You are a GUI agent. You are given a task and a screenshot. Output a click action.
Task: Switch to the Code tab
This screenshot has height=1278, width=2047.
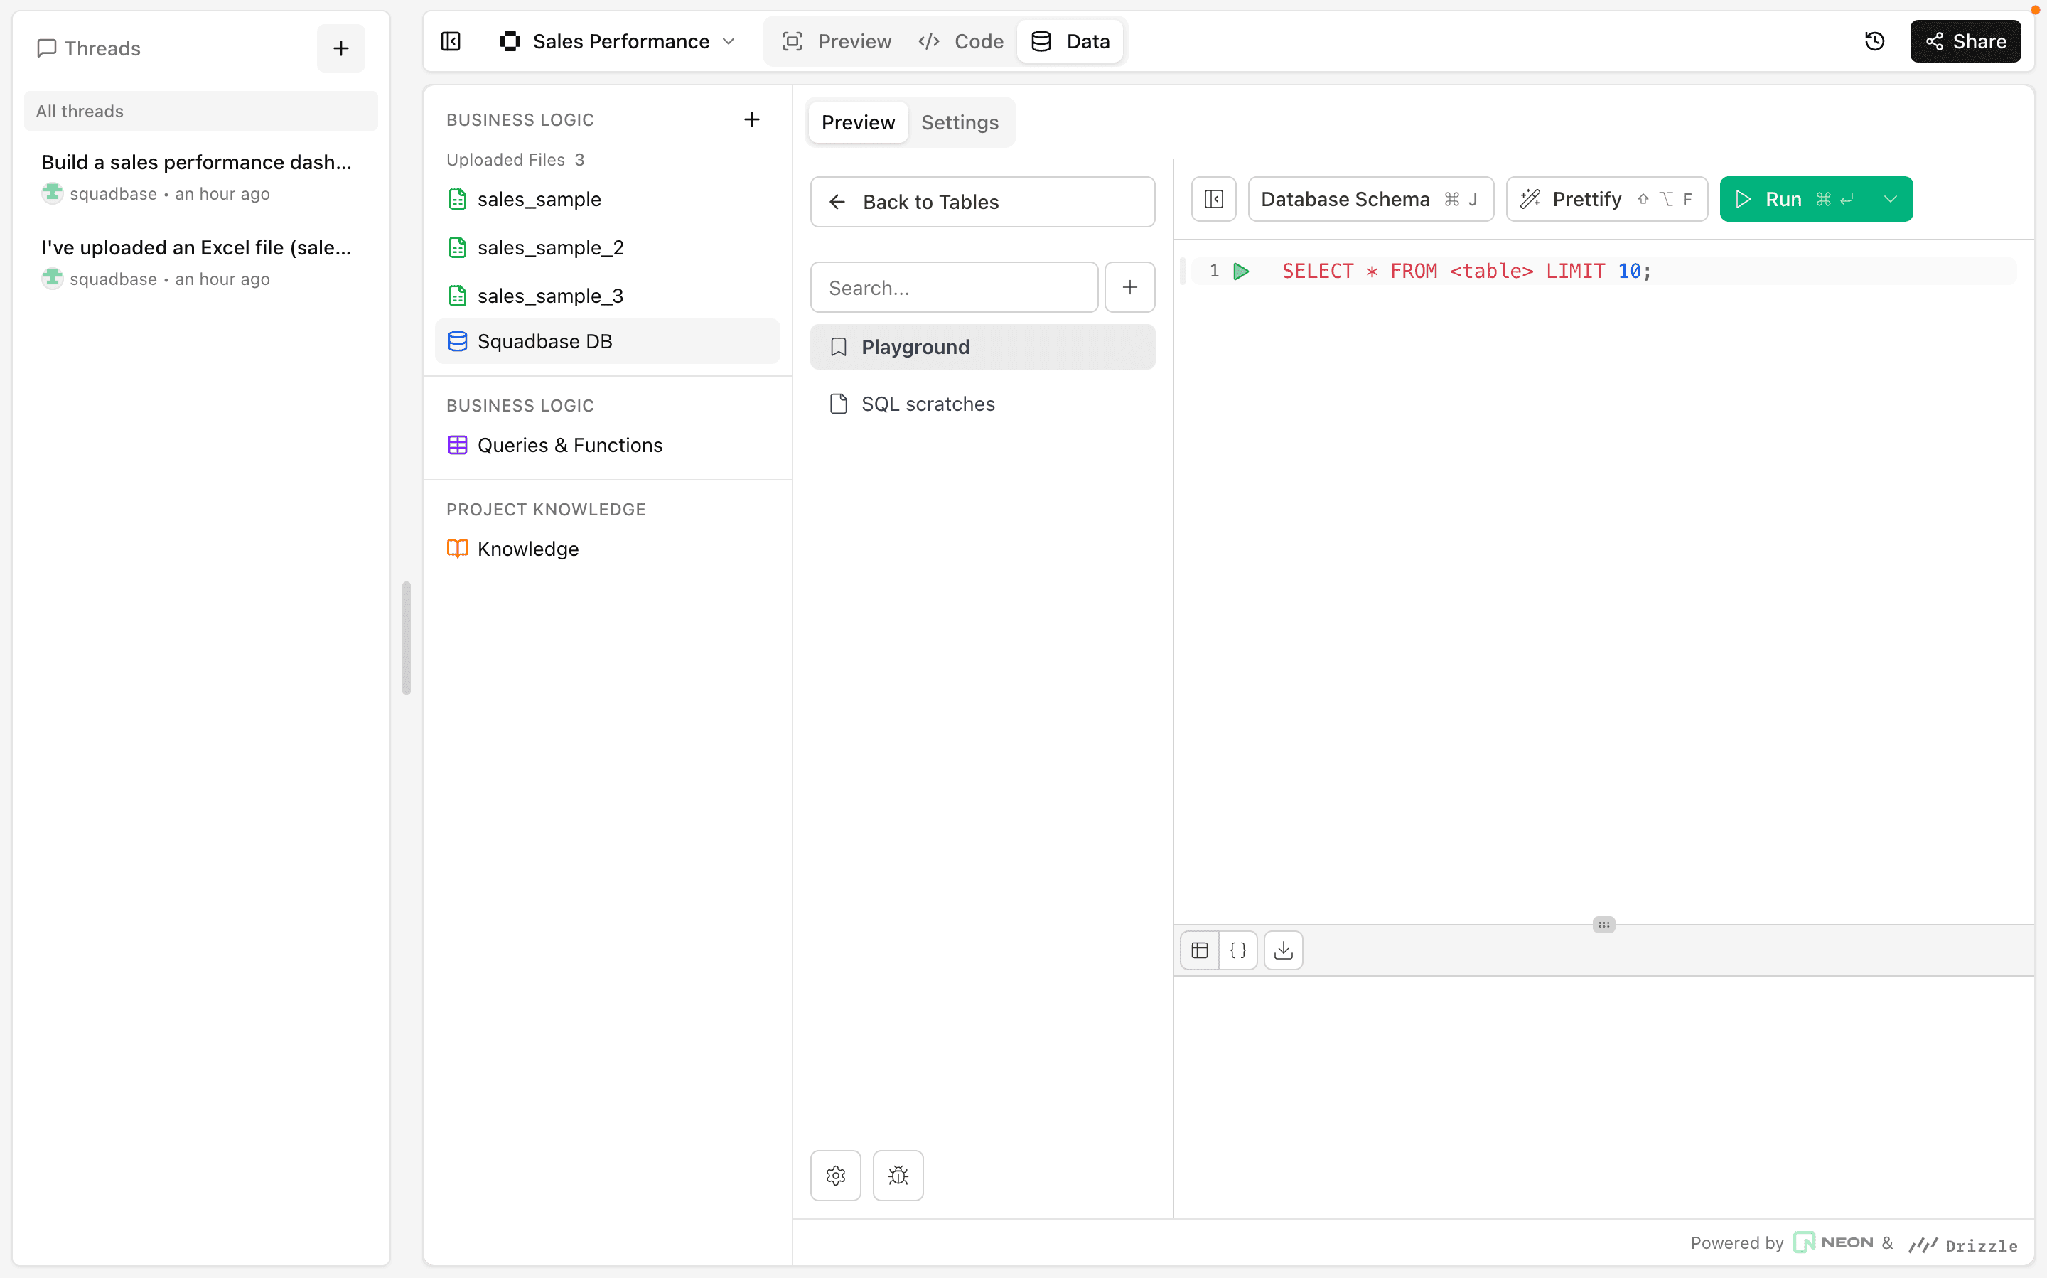(x=961, y=41)
